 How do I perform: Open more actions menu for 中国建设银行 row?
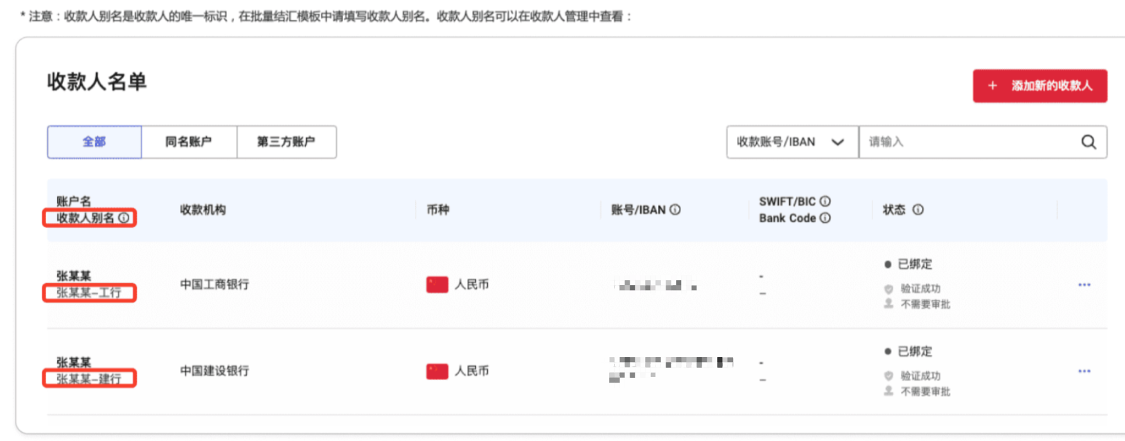point(1085,371)
